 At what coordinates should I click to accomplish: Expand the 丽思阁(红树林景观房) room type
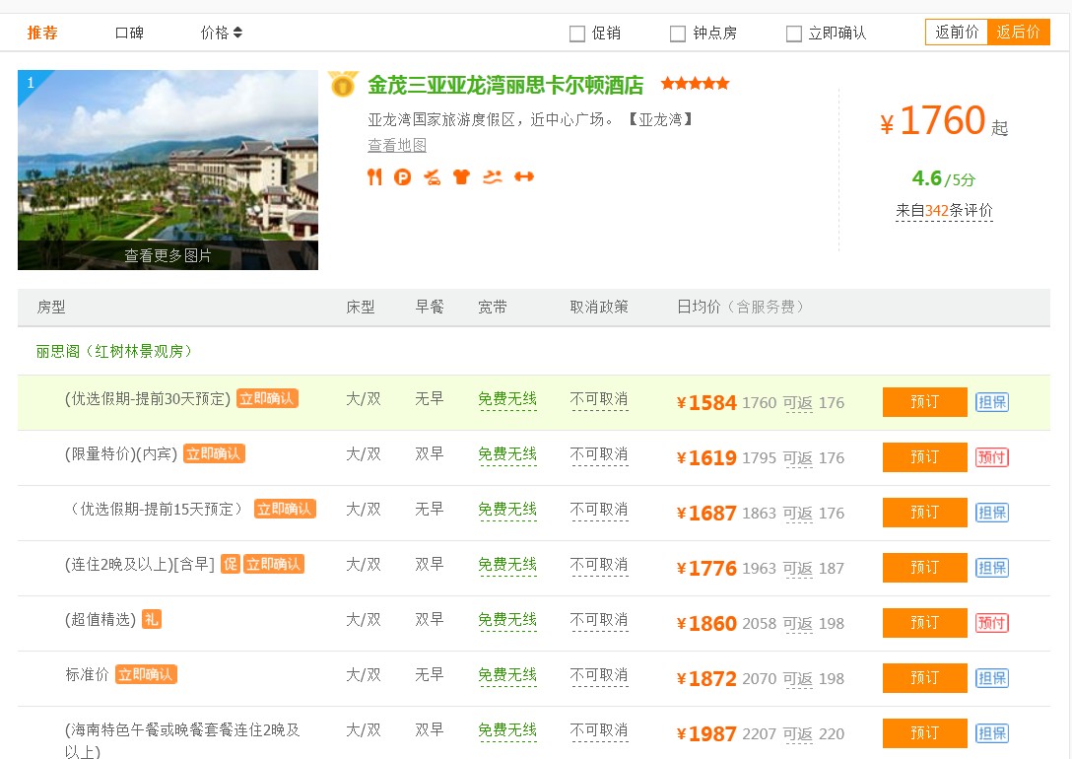point(114,351)
